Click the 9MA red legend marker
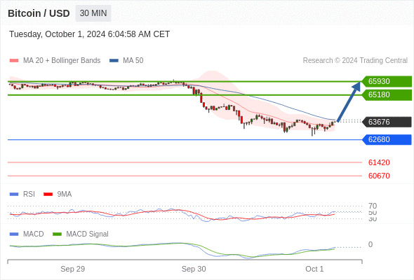Viewport: 414px width, 280px height. coord(48,195)
